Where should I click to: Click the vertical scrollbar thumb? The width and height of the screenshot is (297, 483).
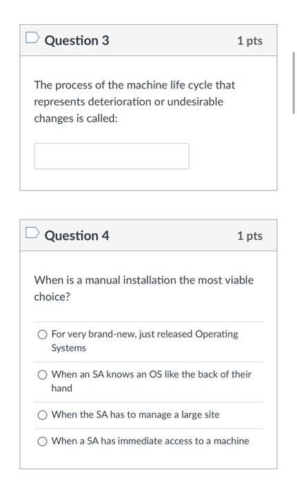point(294,83)
